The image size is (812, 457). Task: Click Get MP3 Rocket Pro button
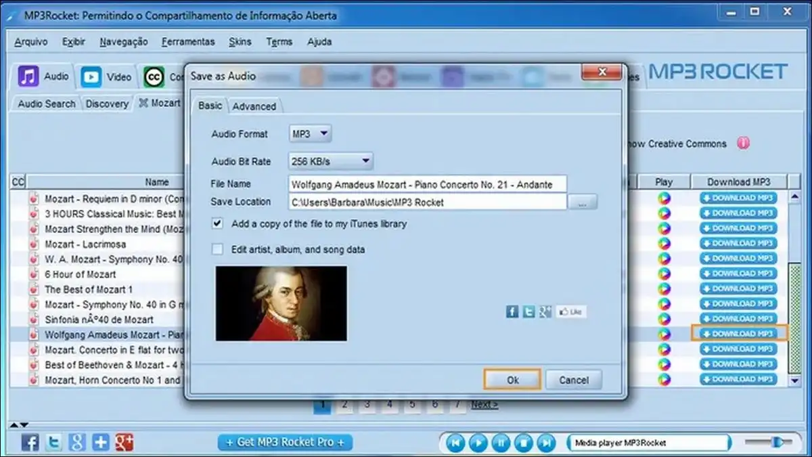click(286, 442)
